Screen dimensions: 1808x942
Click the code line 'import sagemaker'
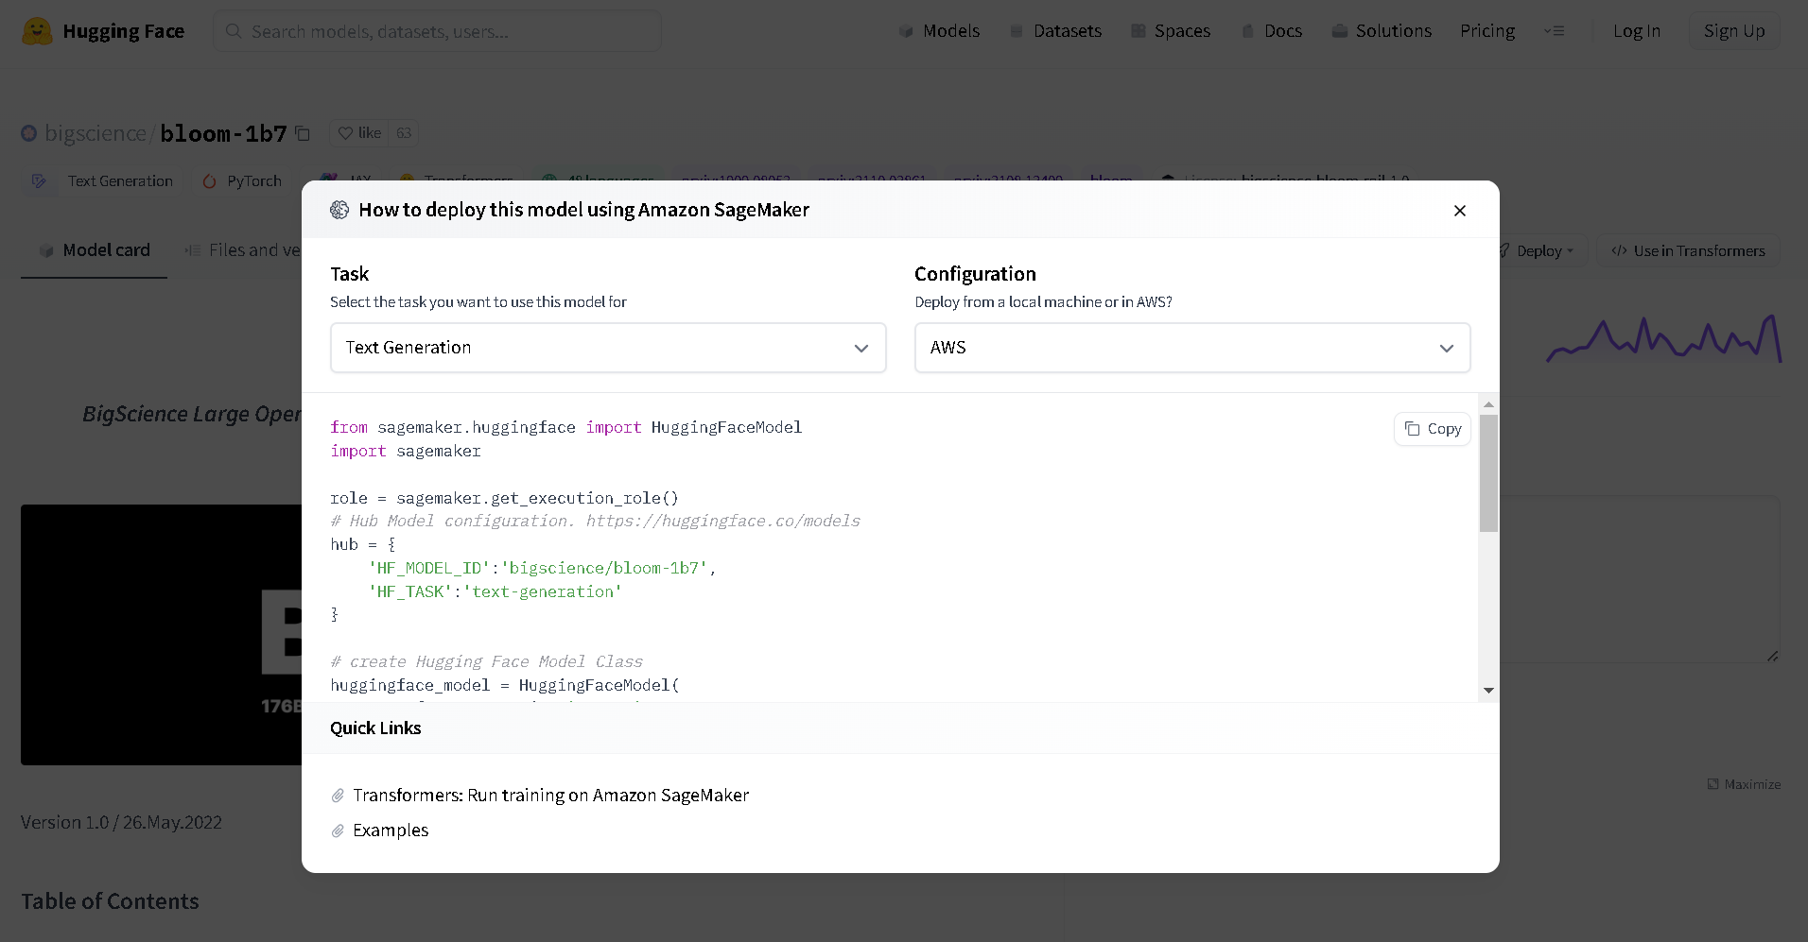pyautogui.click(x=406, y=452)
